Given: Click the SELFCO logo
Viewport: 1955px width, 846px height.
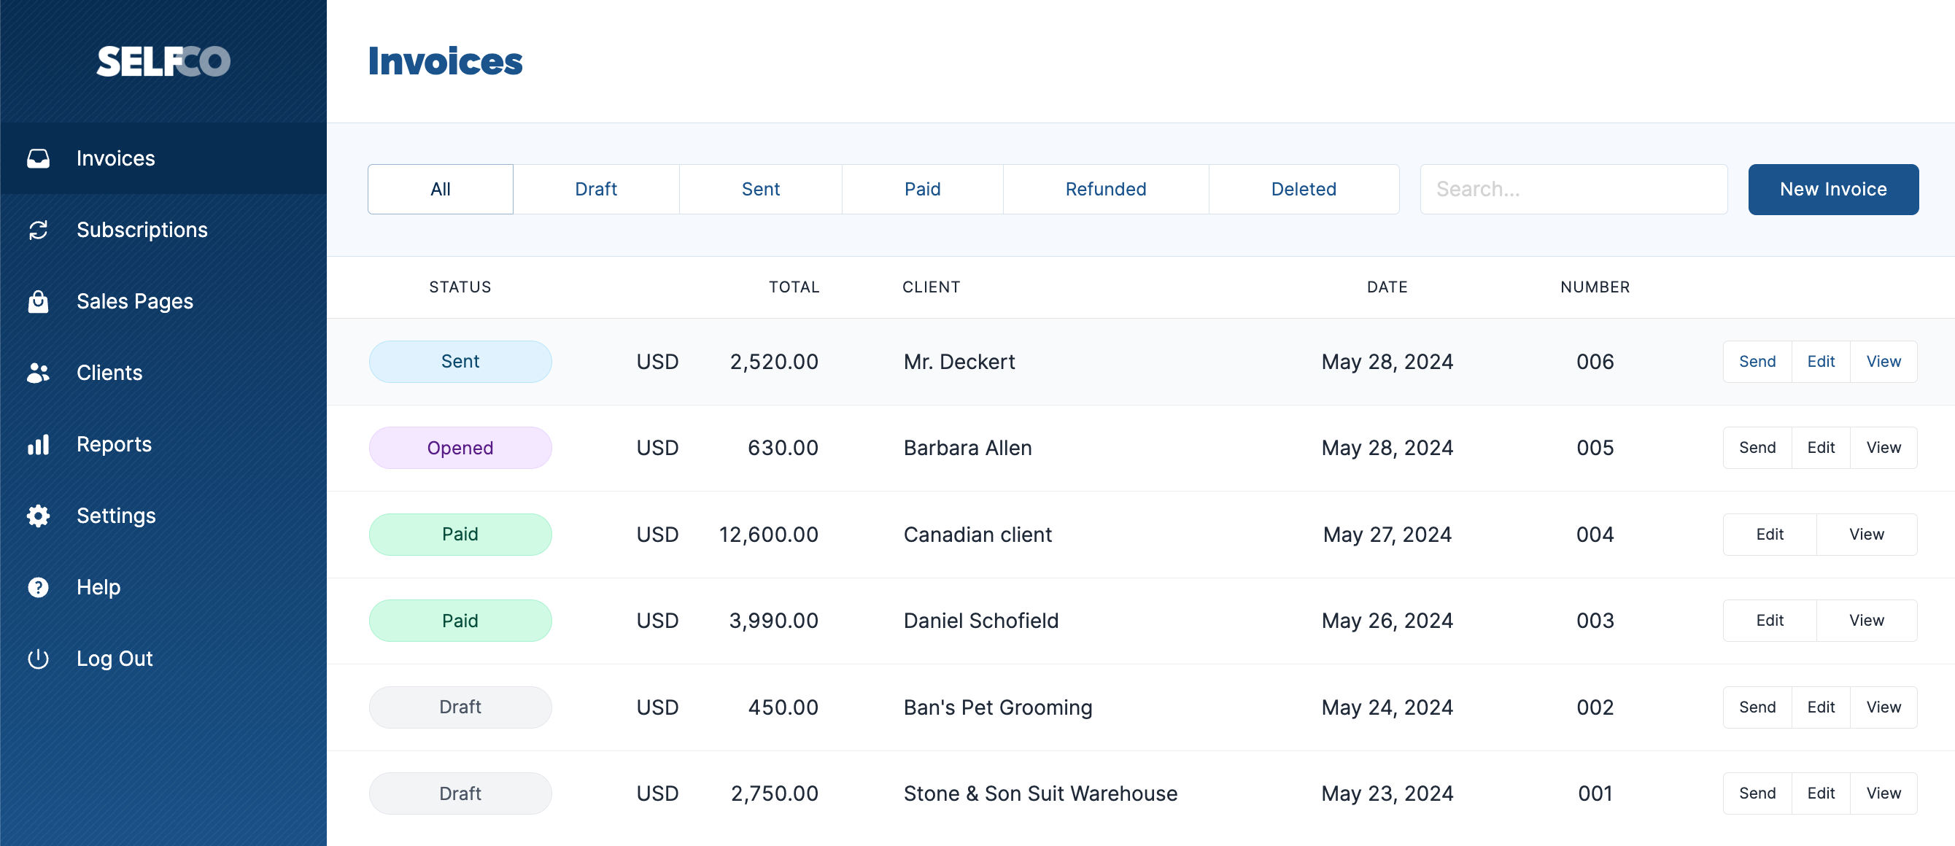Looking at the screenshot, I should [163, 61].
